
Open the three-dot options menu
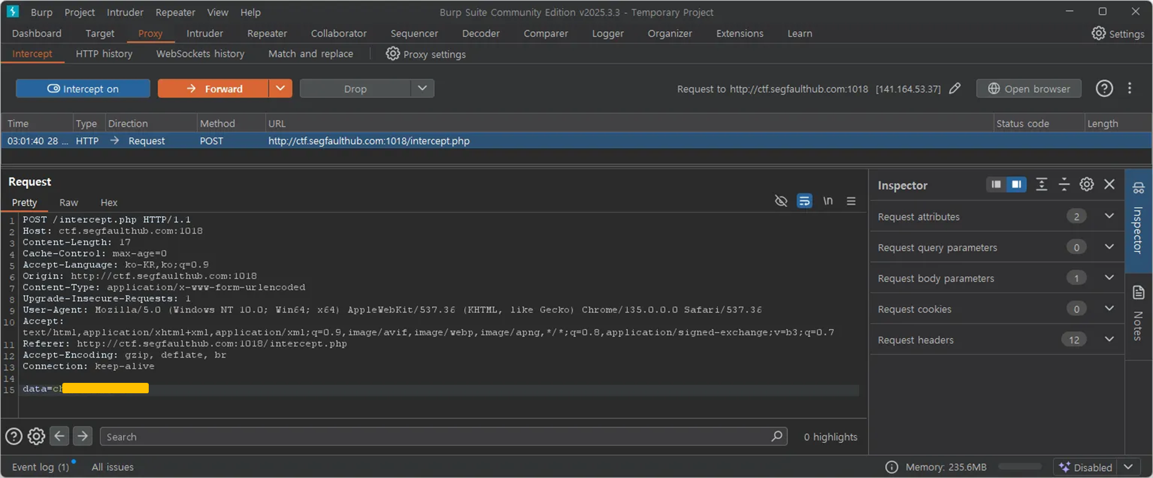point(1129,88)
